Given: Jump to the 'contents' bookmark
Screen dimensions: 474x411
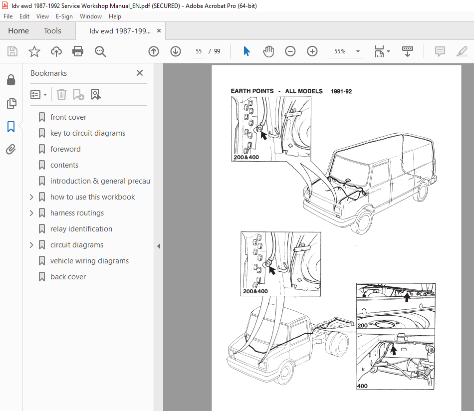Looking at the screenshot, I should [x=64, y=165].
